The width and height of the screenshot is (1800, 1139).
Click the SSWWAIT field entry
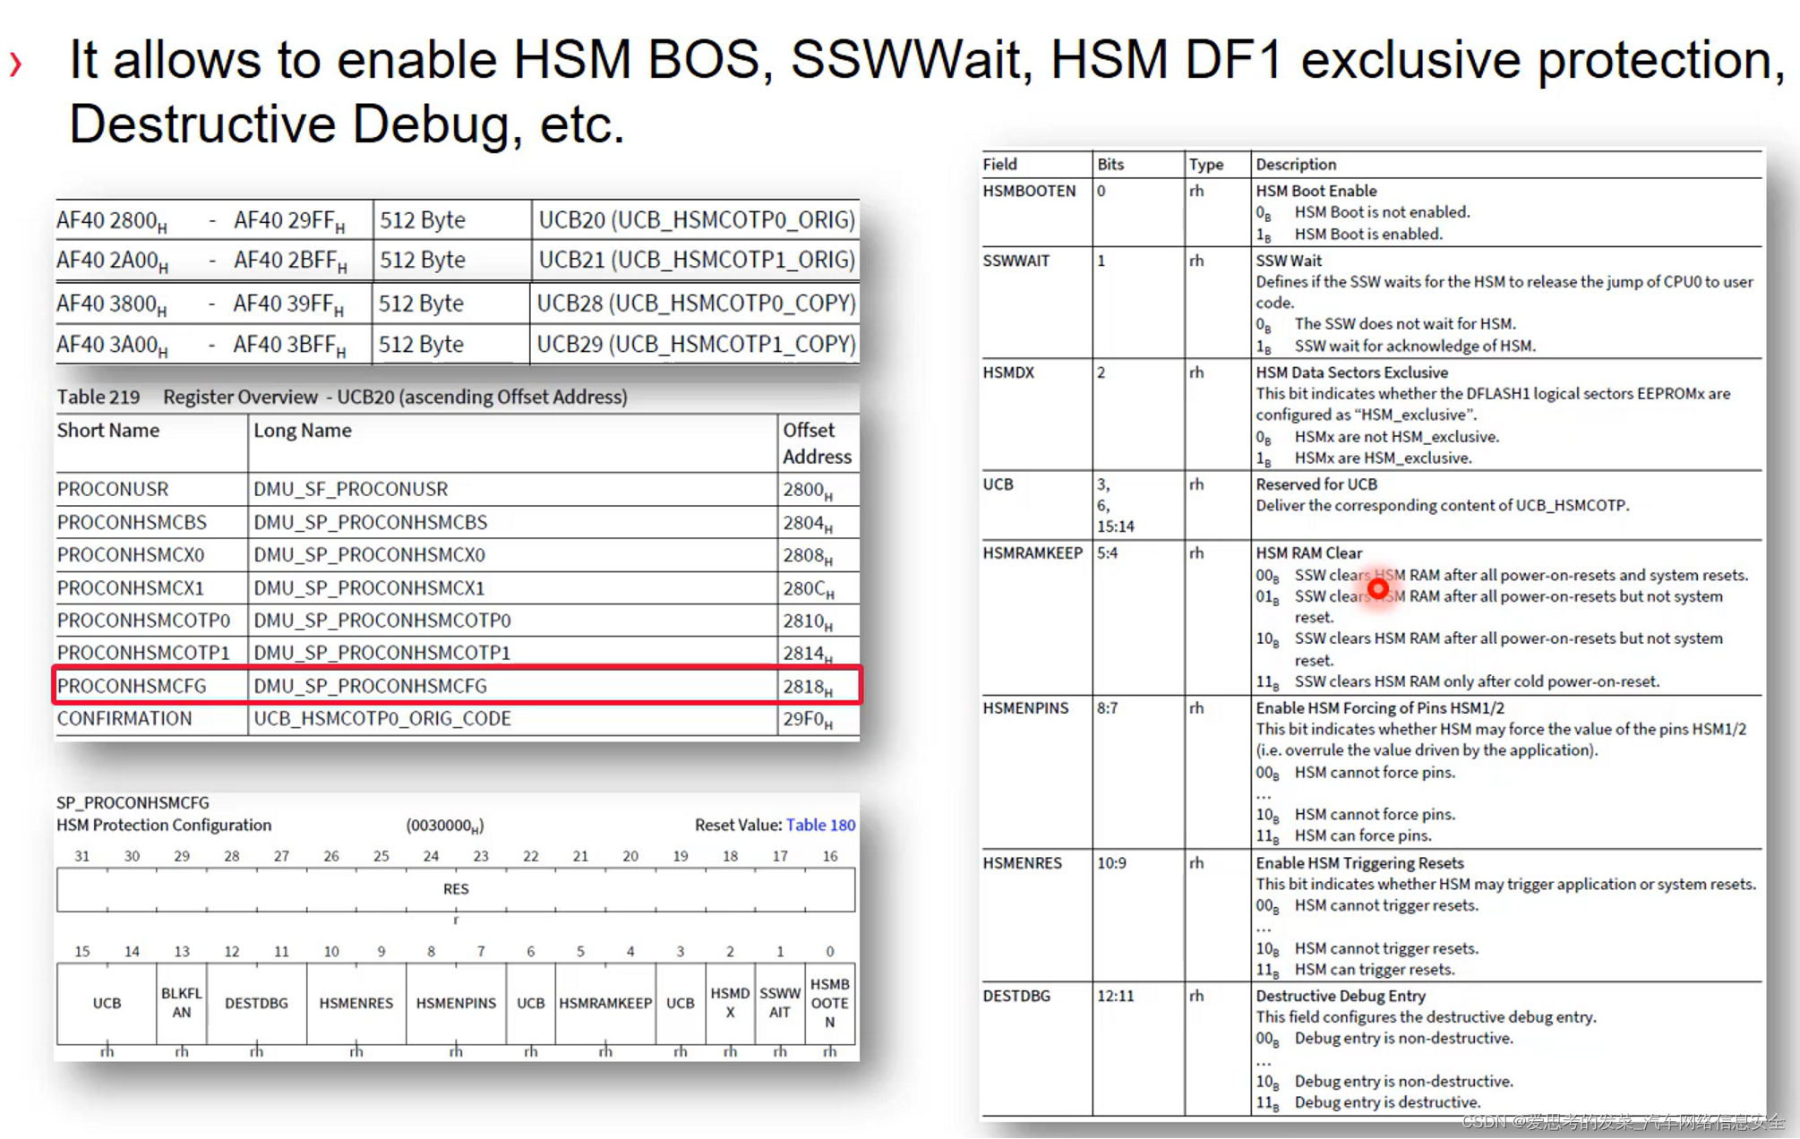[x=1016, y=261]
